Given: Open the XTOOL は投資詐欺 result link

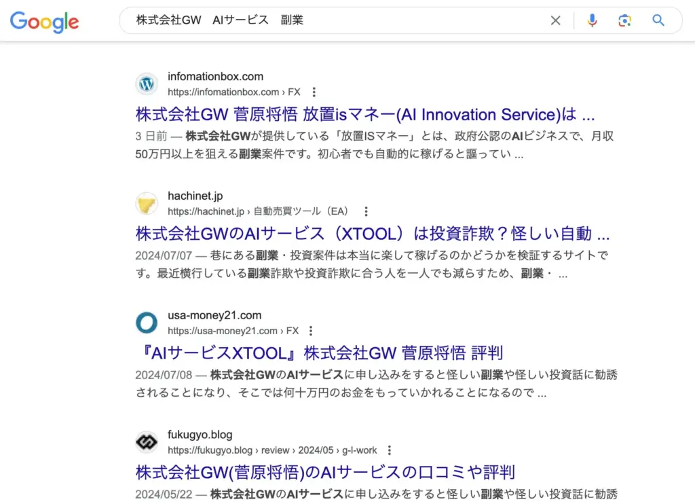Looking at the screenshot, I should tap(372, 234).
